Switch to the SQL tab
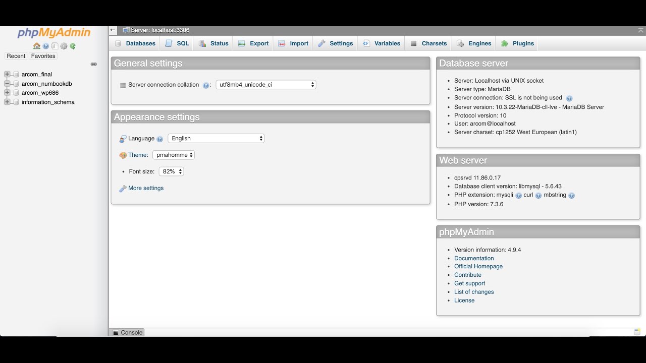646x363 pixels. 177,43
